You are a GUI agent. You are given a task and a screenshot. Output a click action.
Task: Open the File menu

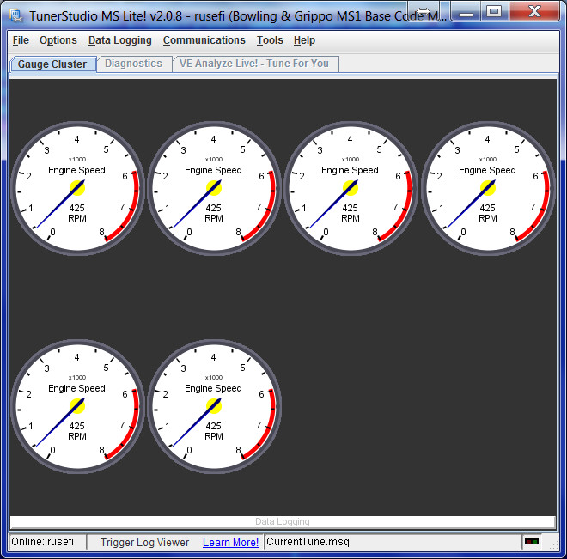21,40
